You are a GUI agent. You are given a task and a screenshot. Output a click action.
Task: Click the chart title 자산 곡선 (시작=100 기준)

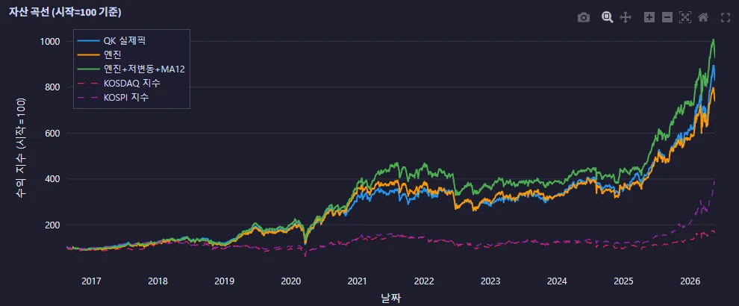pos(65,12)
